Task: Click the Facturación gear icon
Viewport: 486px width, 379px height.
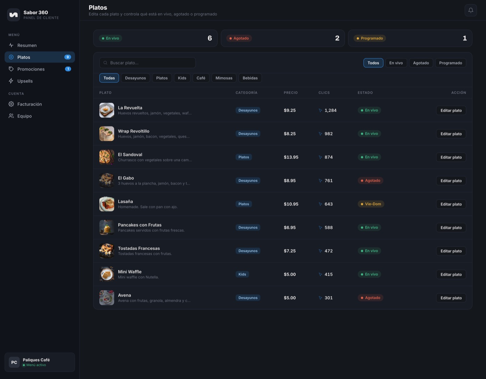Action: [11, 104]
